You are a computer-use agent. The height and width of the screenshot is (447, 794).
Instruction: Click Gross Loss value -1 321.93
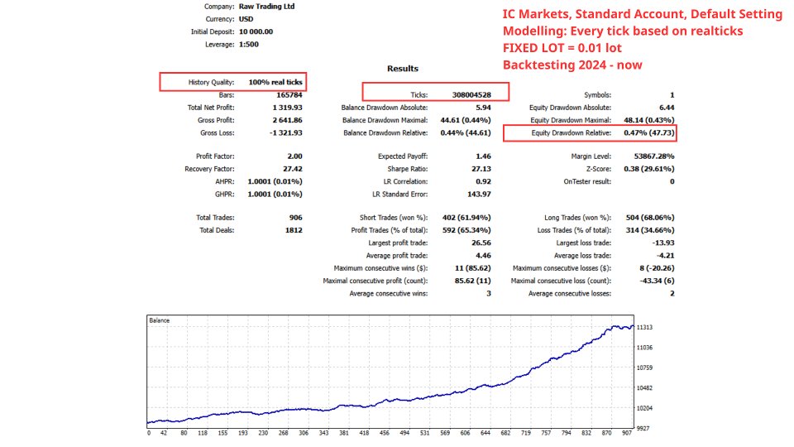click(286, 133)
